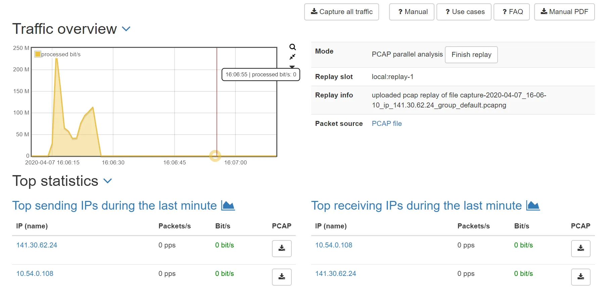Open the Manual help page
Screen dimensions: 603x292
[412, 12]
